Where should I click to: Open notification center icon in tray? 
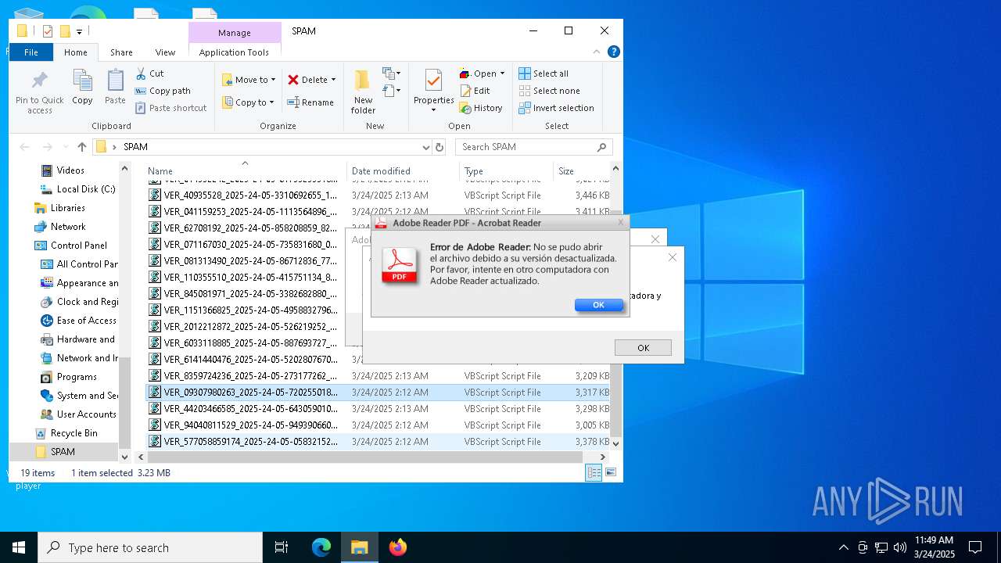pos(975,547)
